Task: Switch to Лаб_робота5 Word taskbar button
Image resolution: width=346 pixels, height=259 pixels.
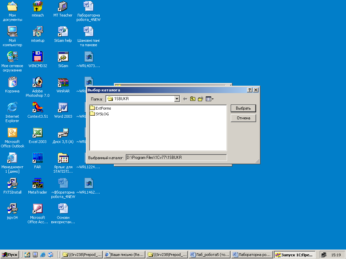Action: click(209, 255)
